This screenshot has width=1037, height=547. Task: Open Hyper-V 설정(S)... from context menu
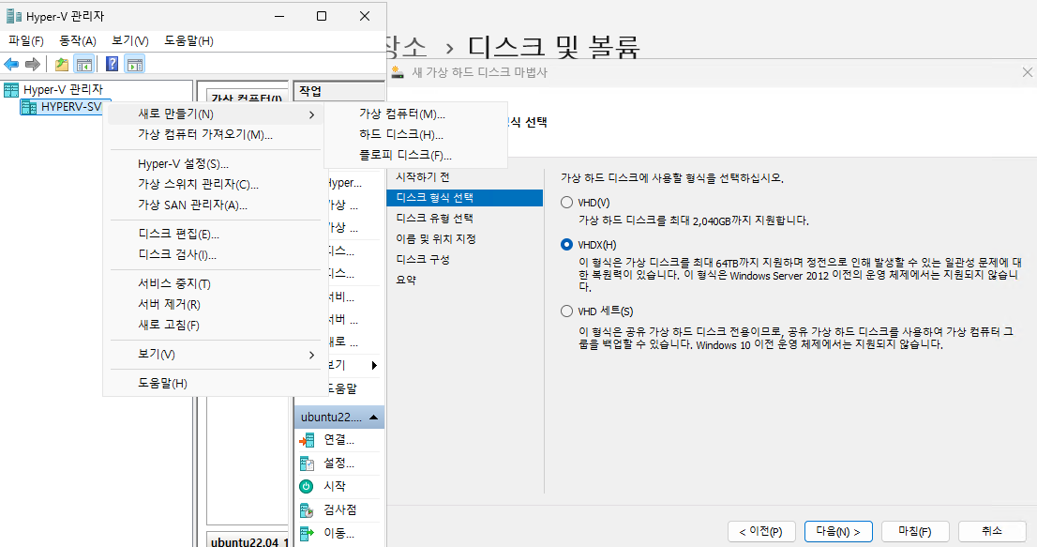pyautogui.click(x=215, y=164)
